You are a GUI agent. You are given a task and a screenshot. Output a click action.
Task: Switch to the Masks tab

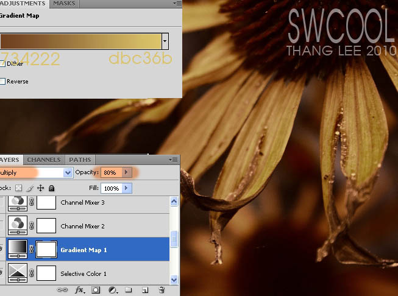click(64, 4)
